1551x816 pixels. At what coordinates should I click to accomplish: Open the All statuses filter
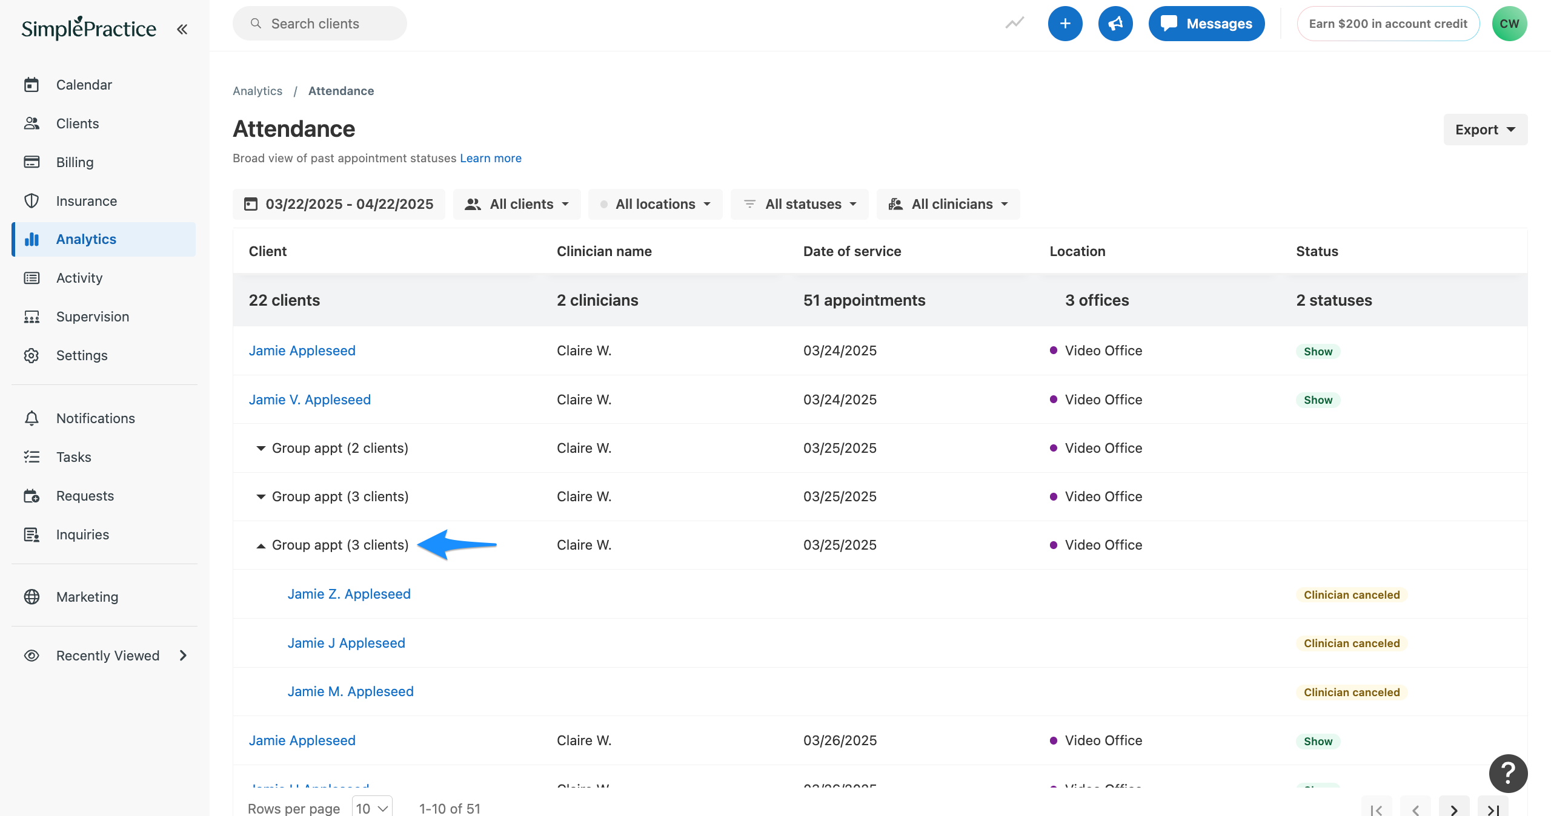click(799, 204)
